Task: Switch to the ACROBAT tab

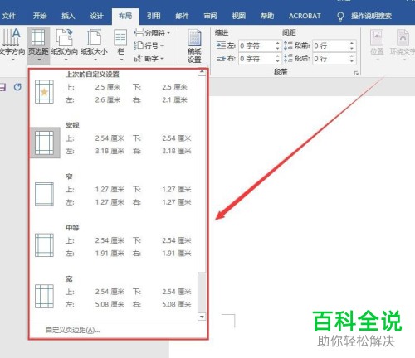Action: [x=305, y=16]
